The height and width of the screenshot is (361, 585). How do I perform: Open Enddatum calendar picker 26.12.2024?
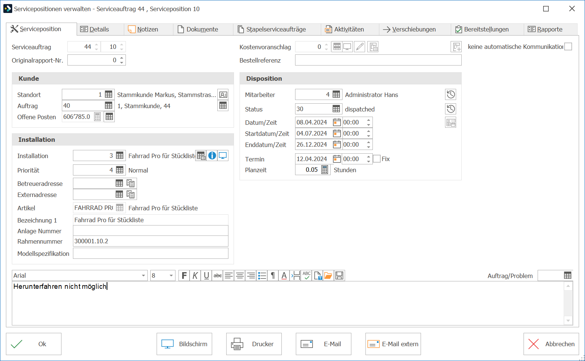click(337, 144)
